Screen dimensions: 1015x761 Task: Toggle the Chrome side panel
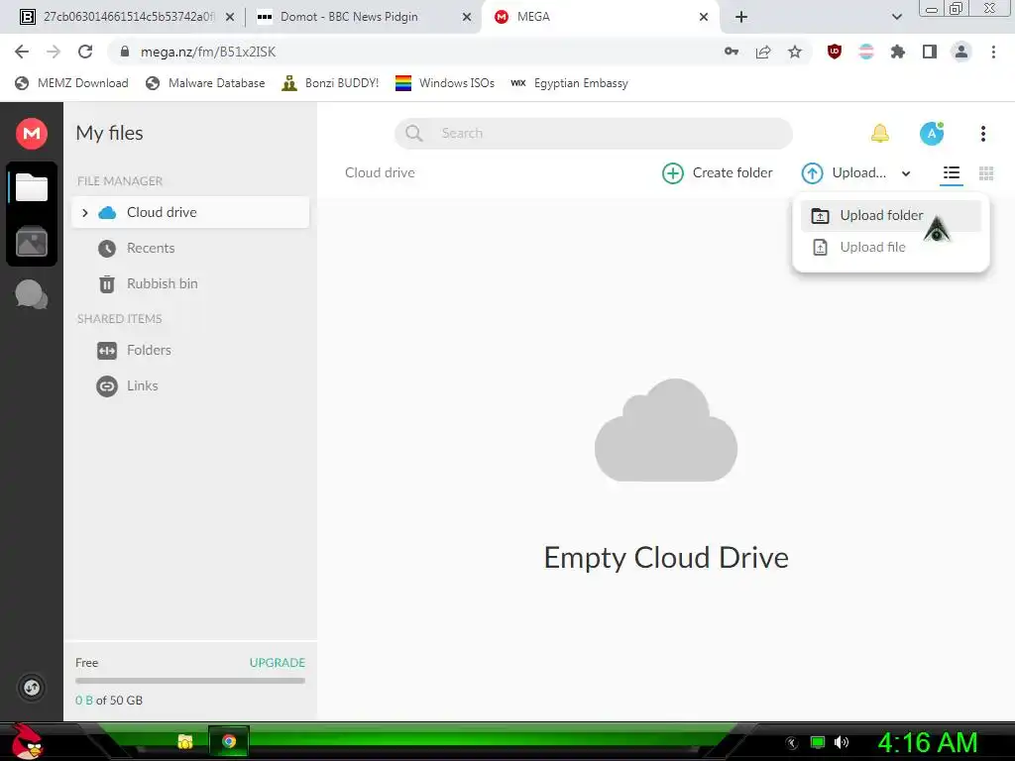[930, 52]
